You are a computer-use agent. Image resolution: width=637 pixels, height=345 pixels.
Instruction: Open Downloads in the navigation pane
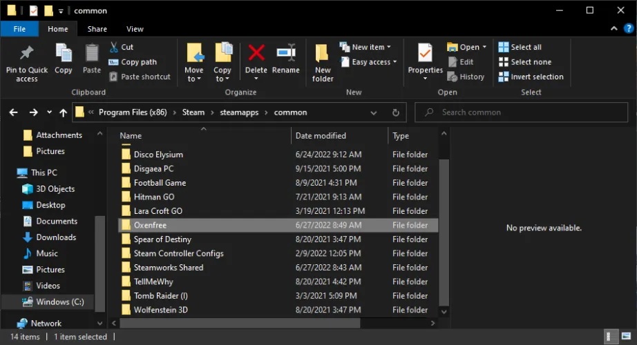tap(56, 237)
